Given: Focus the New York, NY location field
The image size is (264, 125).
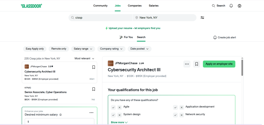Looking at the screenshot, I should point(164,18).
